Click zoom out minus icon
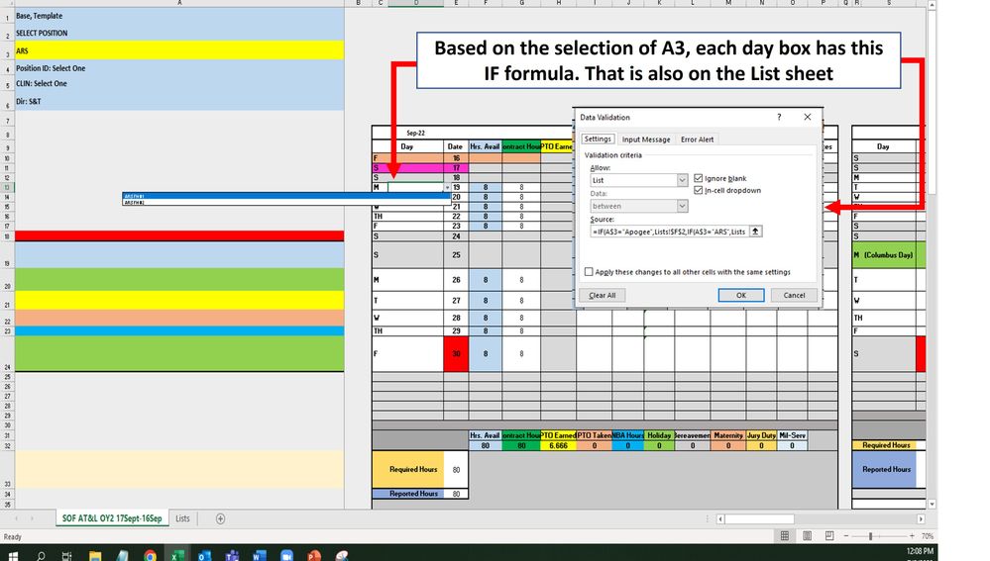 846,536
